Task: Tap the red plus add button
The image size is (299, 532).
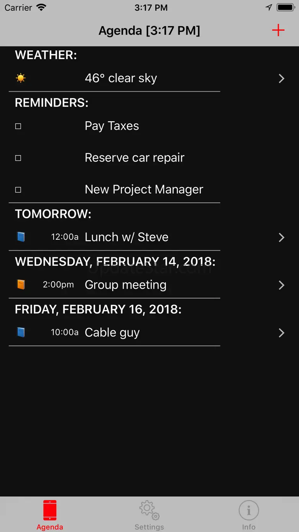Action: tap(278, 30)
